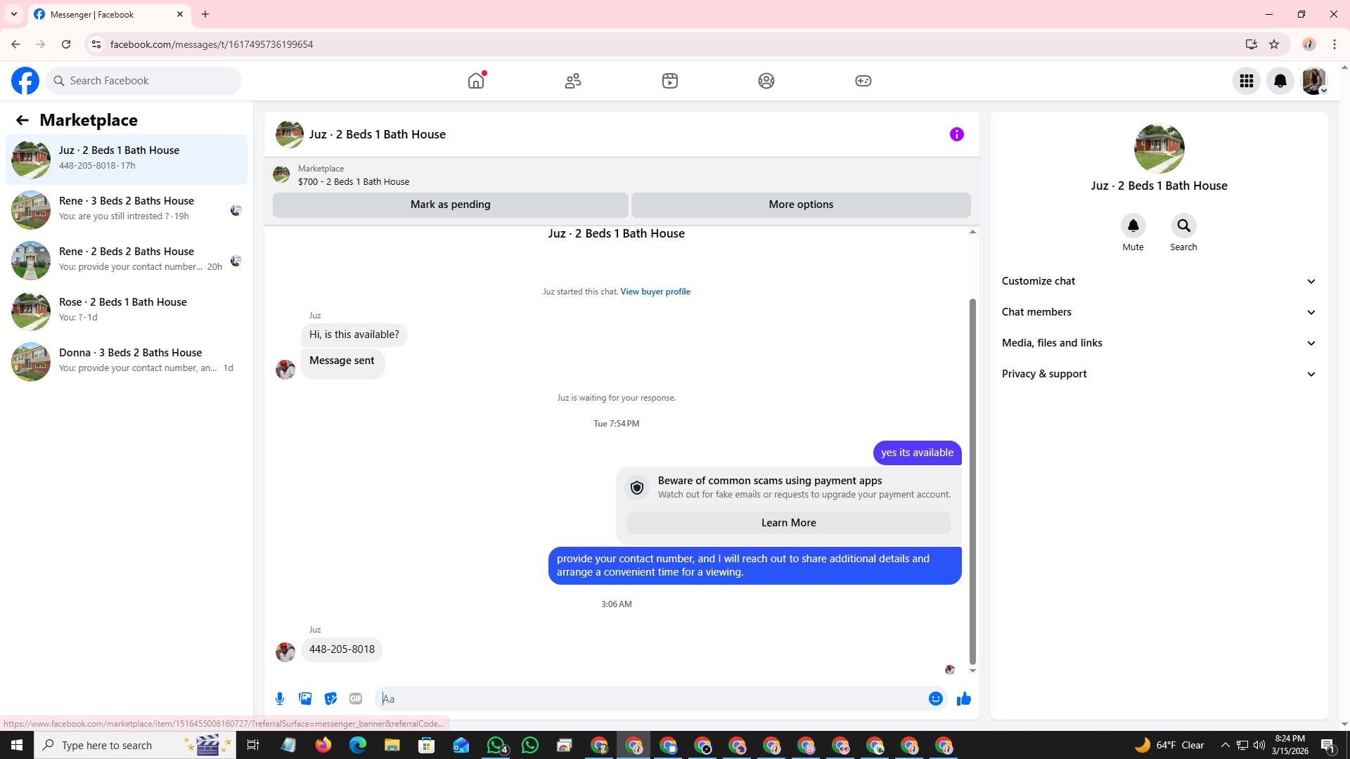Expand Media, files and links section
The image size is (1350, 759).
[1159, 343]
